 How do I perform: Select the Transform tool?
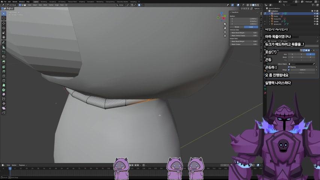(4, 37)
